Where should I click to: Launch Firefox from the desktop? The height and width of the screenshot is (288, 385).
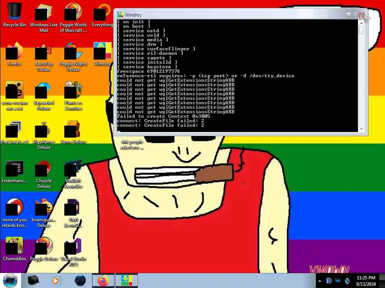tap(15, 54)
